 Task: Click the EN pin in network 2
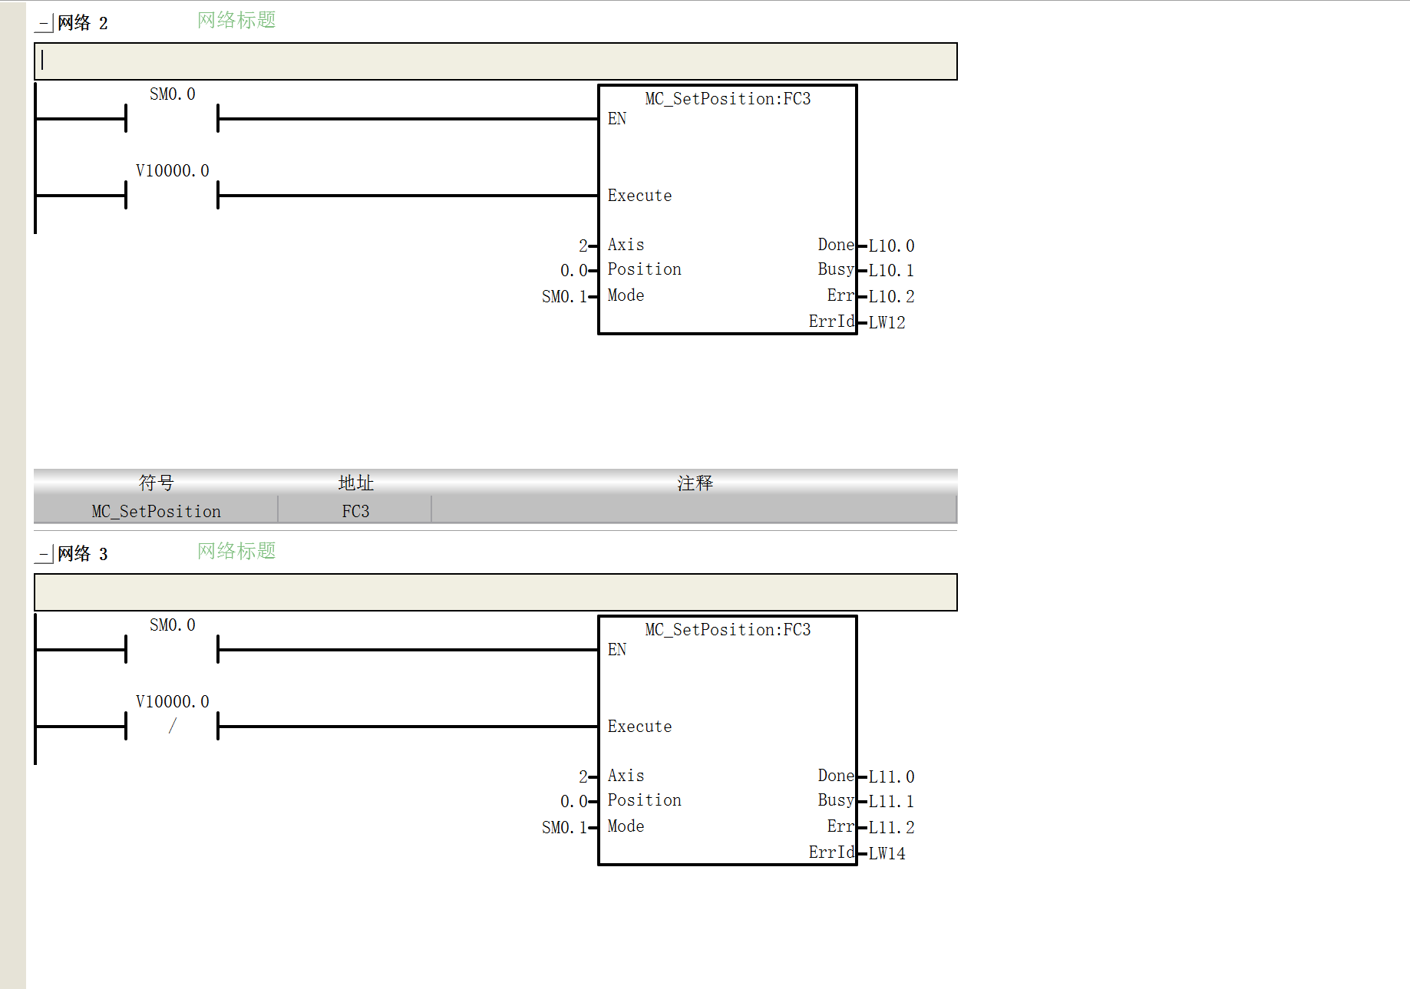coord(617,119)
